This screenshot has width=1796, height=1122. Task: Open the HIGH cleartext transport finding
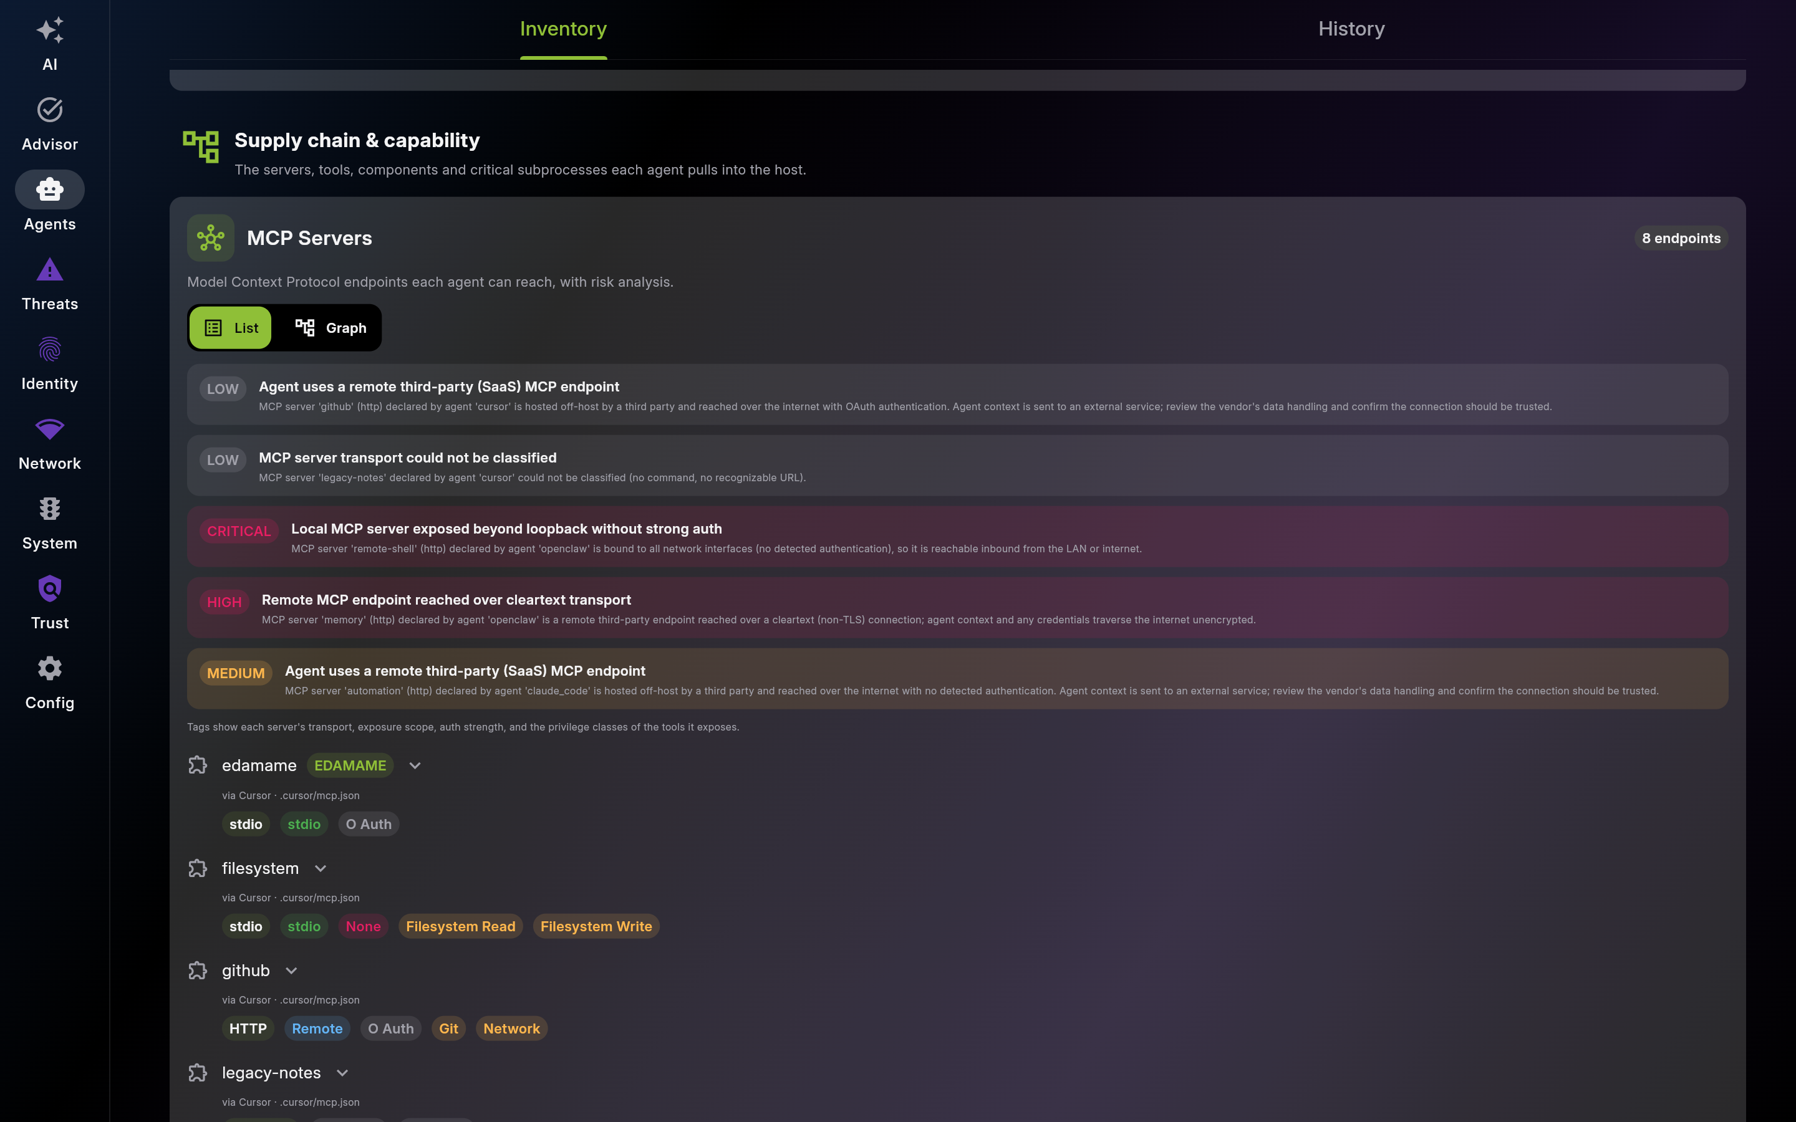[957, 608]
